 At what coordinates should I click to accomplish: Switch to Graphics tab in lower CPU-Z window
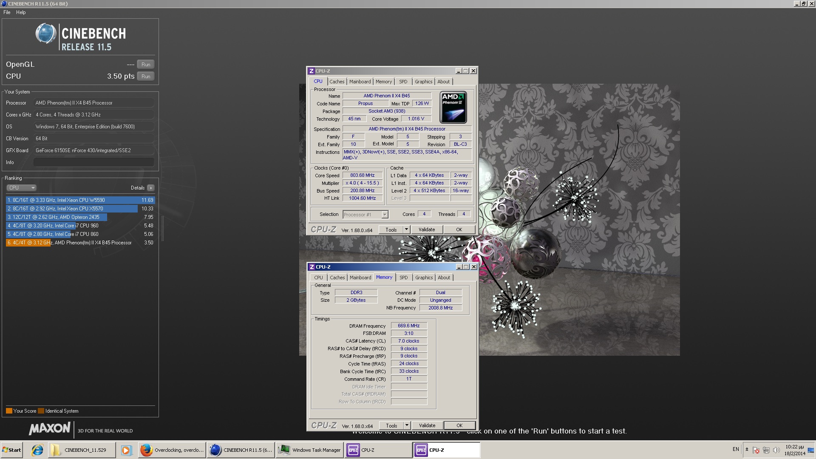[x=424, y=278]
